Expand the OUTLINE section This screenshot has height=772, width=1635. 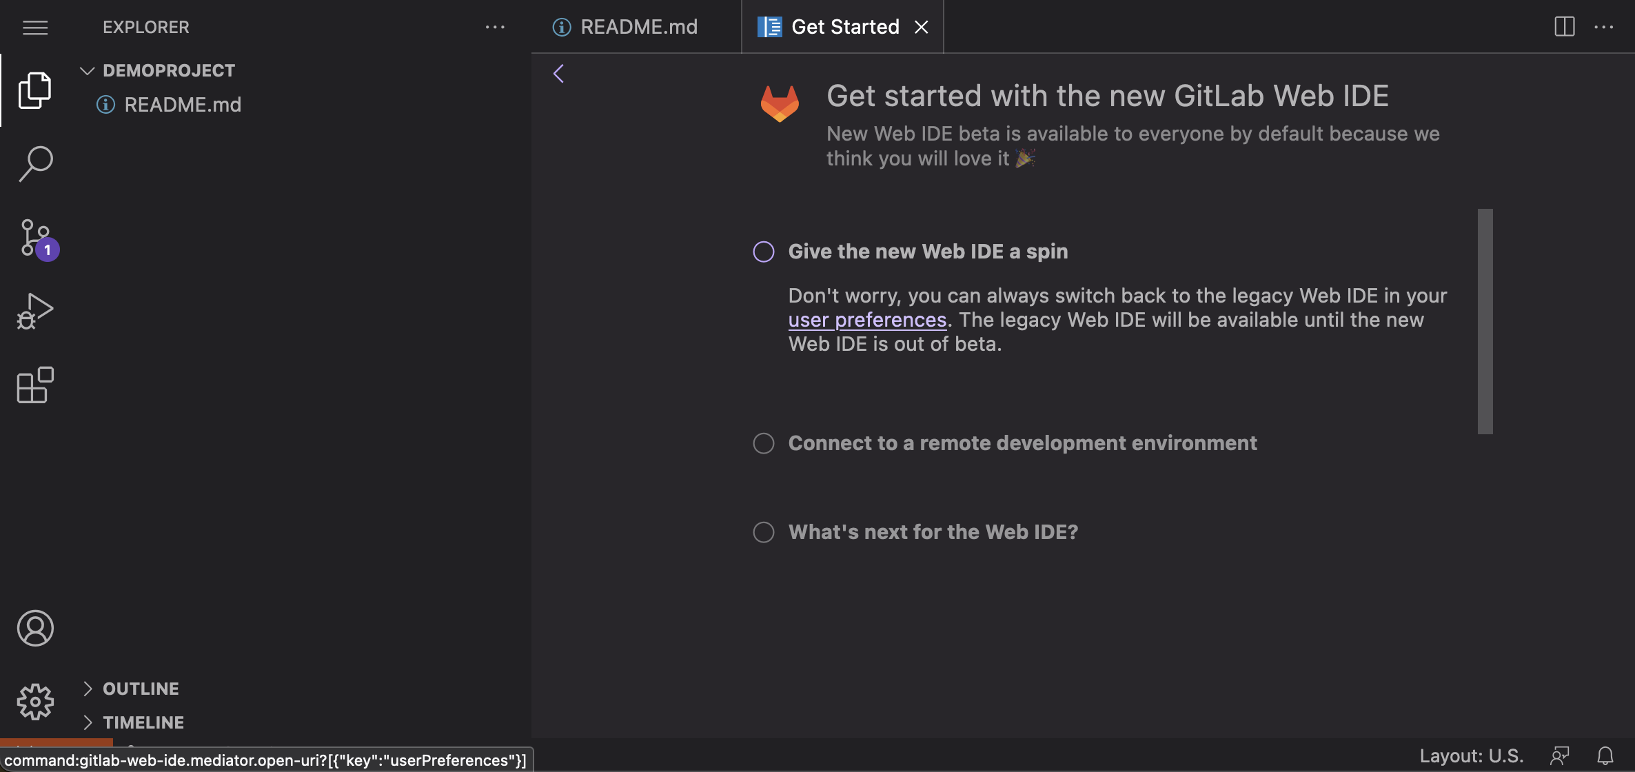point(88,689)
